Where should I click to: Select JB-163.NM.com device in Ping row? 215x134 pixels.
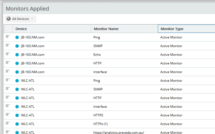pyautogui.click(x=33, y=37)
